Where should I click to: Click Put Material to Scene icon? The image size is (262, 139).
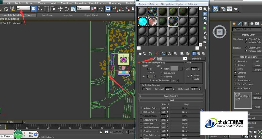tap(144, 54)
